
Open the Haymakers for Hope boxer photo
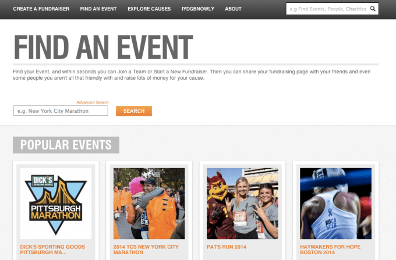tap(335, 204)
